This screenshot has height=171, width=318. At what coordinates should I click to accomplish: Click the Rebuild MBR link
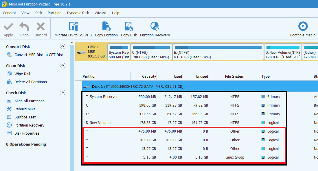25,109
